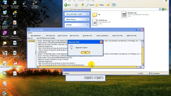The width and height of the screenshot is (171, 96).
Task: Click the Folders button in Explorer toolbar
Action: click(x=100, y=5)
